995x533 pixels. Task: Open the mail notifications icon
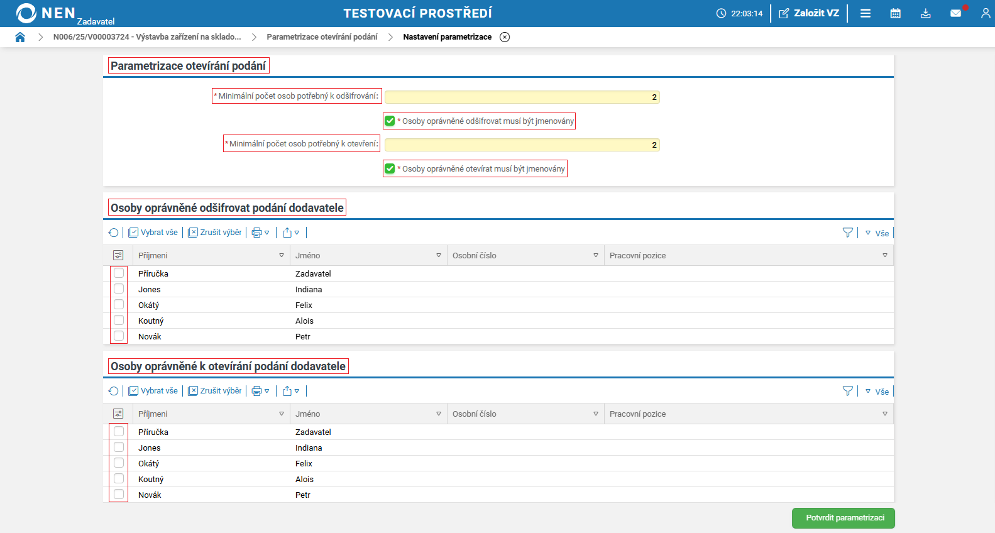tap(955, 13)
